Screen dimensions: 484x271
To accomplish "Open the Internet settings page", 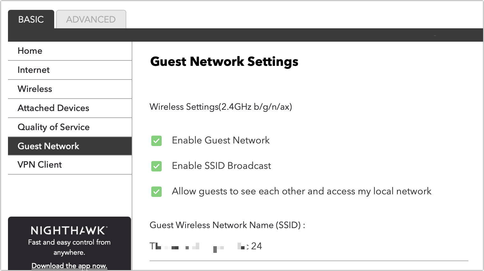I will pyautogui.click(x=33, y=70).
